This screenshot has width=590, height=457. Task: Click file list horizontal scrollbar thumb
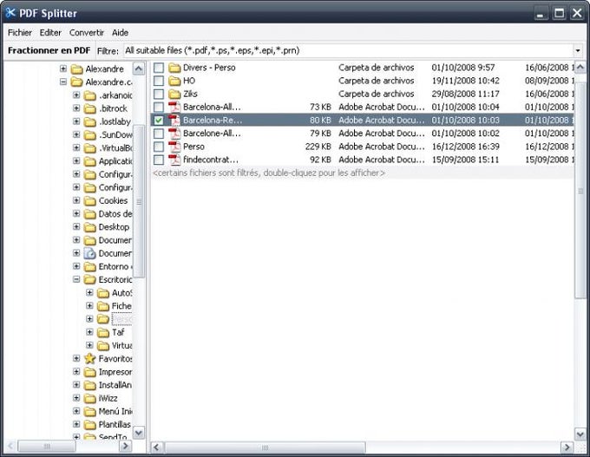click(x=265, y=447)
